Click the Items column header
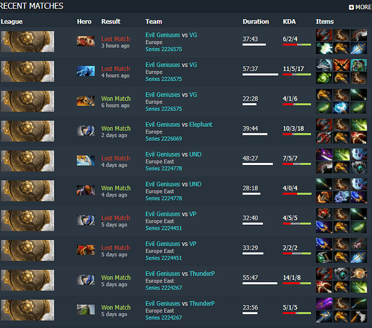Viewport: 372px width, 328px height. pos(325,22)
